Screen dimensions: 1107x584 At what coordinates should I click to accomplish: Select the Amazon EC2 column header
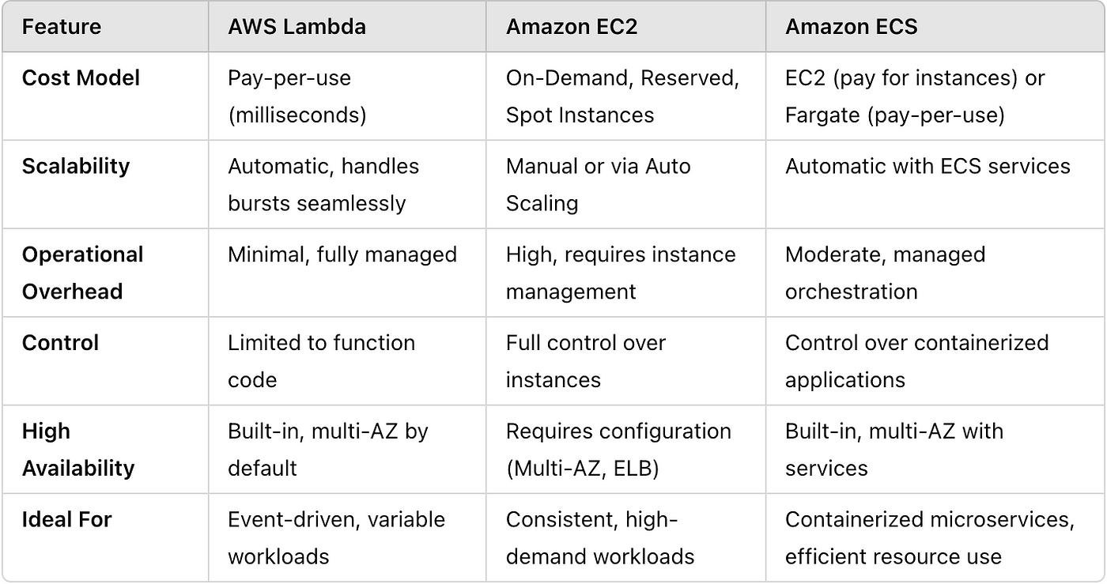[x=572, y=27]
